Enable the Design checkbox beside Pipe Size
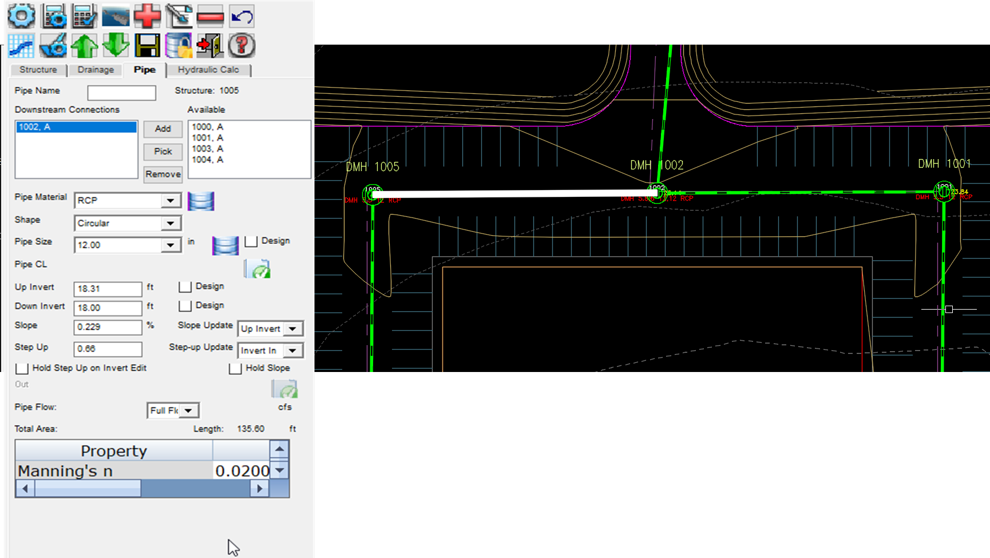Screen dimensions: 990x558 (252, 241)
